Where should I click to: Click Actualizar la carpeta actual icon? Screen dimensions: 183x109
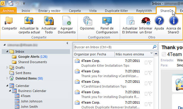29,21
